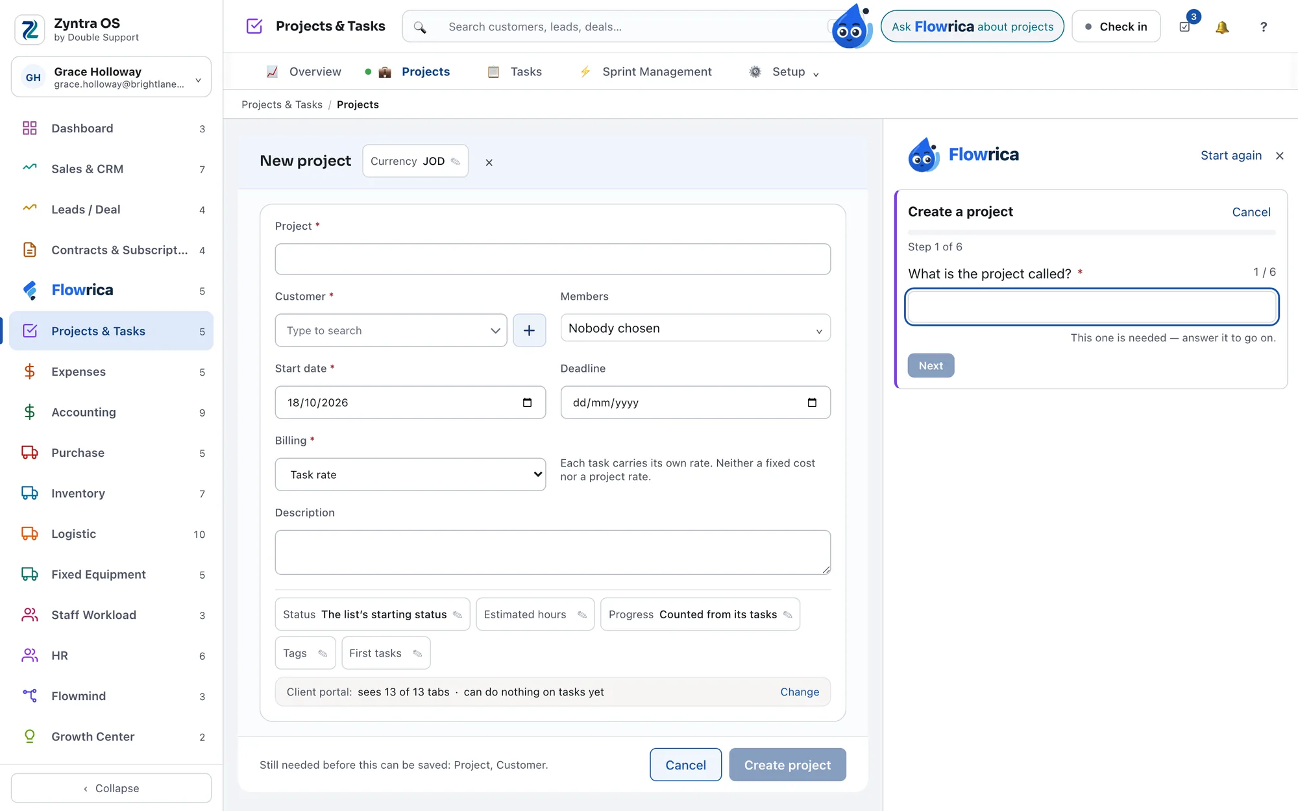Switch to the Tasks tab

click(x=515, y=72)
